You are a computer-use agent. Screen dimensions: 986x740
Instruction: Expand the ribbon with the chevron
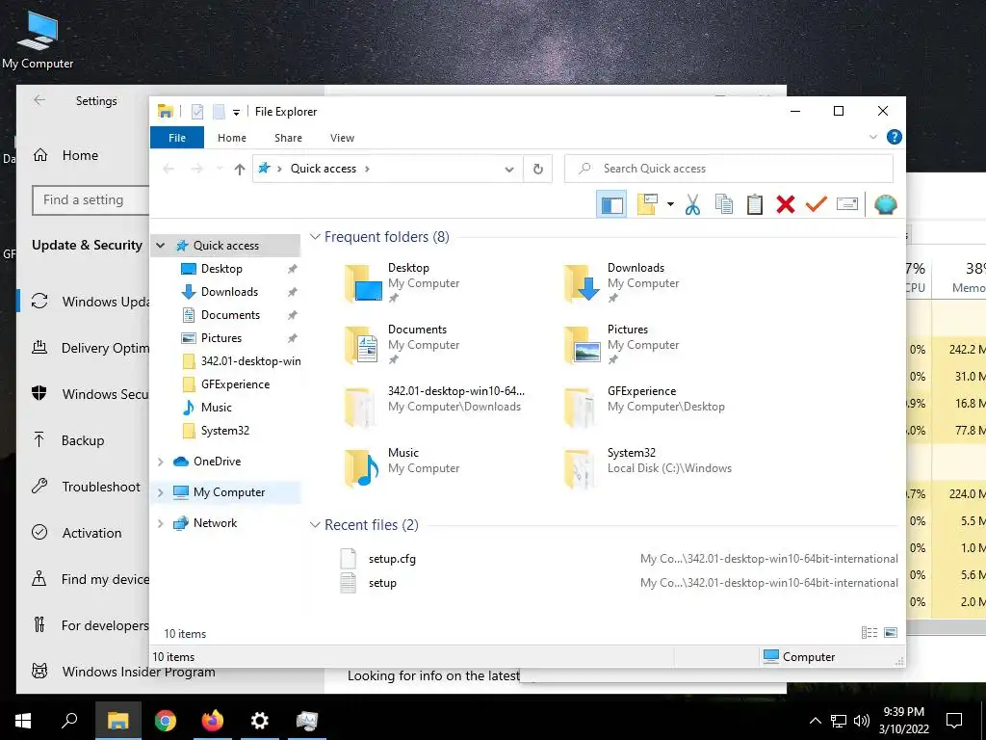click(872, 137)
